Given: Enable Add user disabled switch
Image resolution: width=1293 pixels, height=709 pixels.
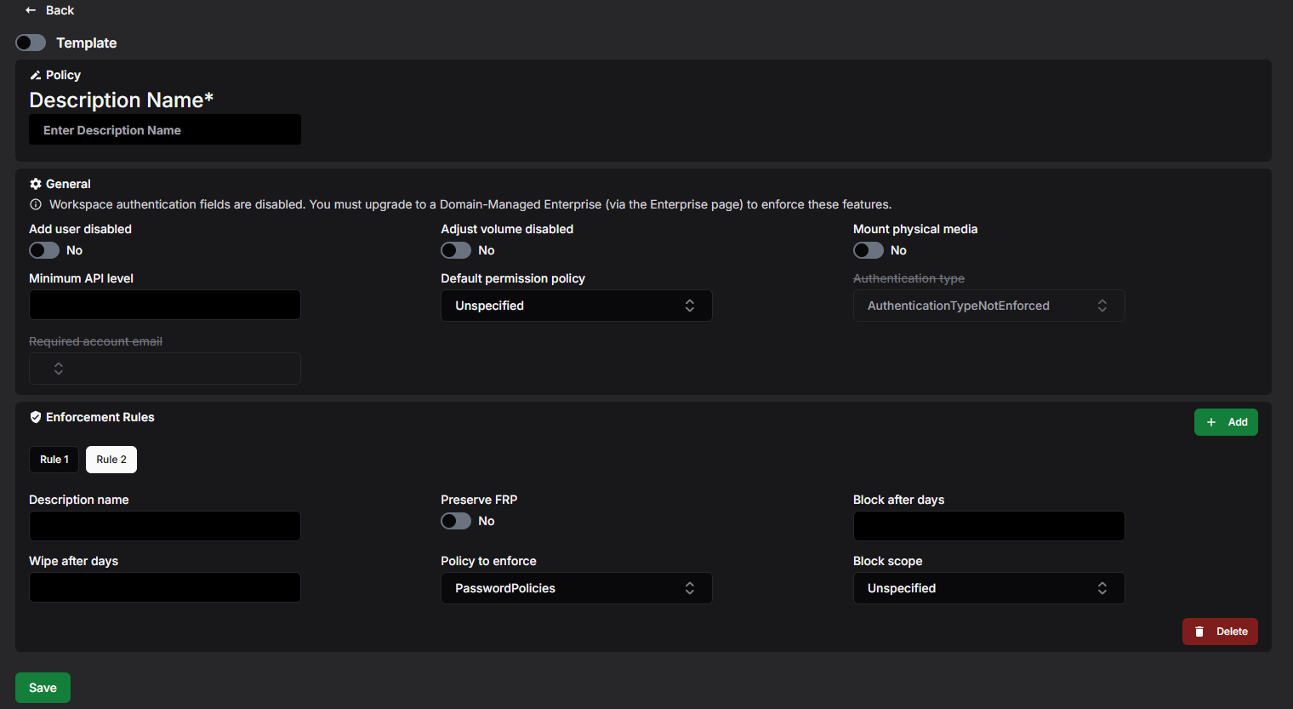Looking at the screenshot, I should 44,250.
